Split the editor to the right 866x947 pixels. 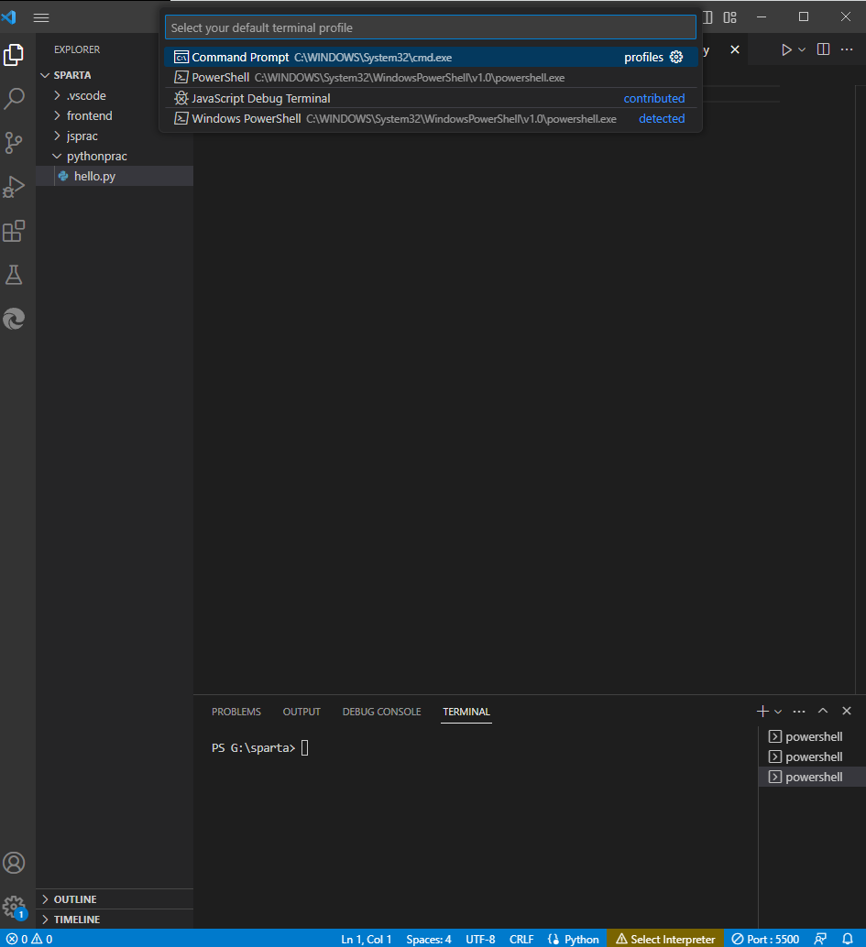point(823,49)
